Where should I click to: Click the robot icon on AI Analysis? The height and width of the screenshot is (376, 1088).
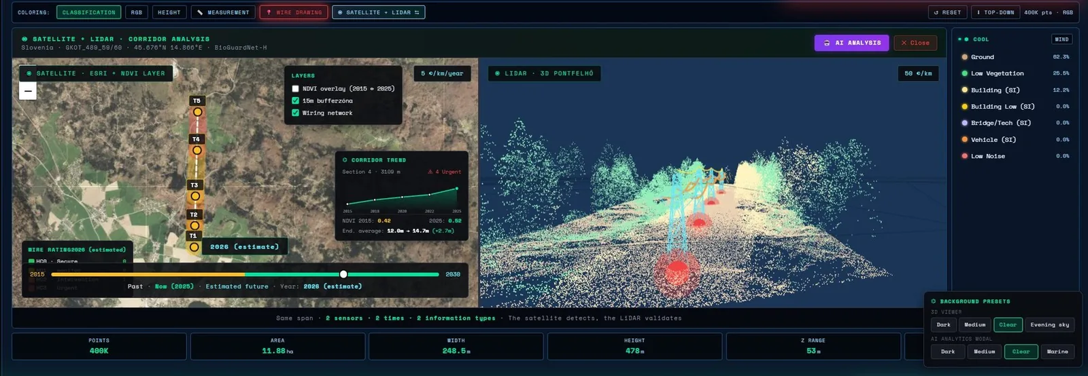click(x=827, y=43)
